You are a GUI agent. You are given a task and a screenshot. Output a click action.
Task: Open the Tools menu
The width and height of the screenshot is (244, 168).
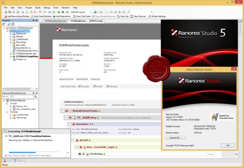click(x=56, y=8)
